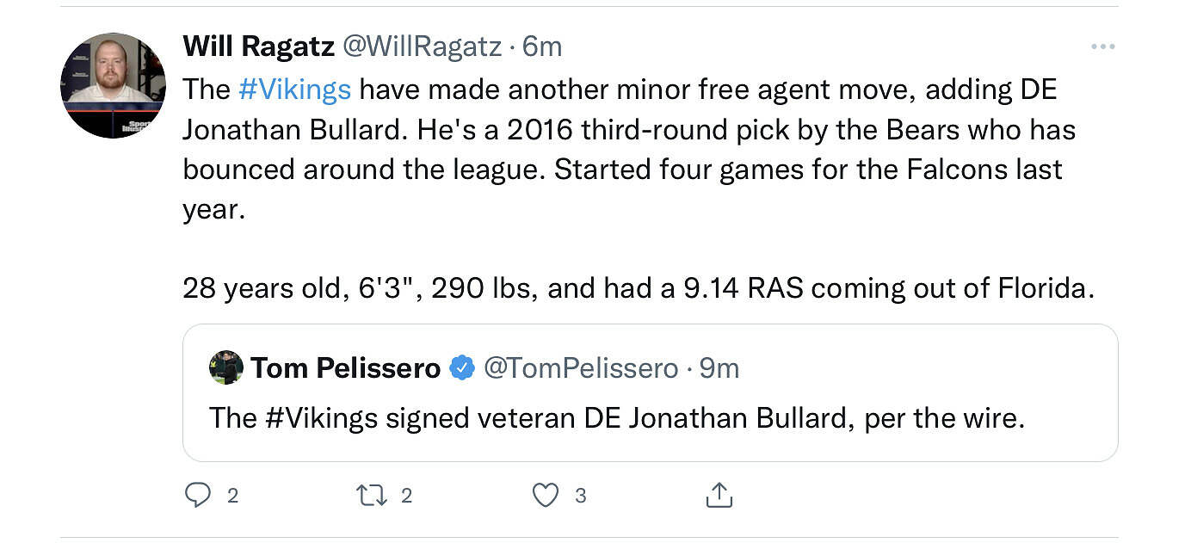Visit the @WillRagatz handle

(422, 46)
